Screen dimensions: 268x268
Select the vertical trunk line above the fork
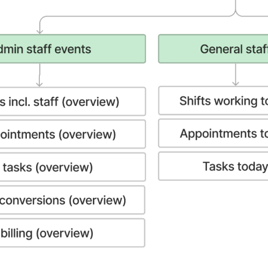(235, 5)
